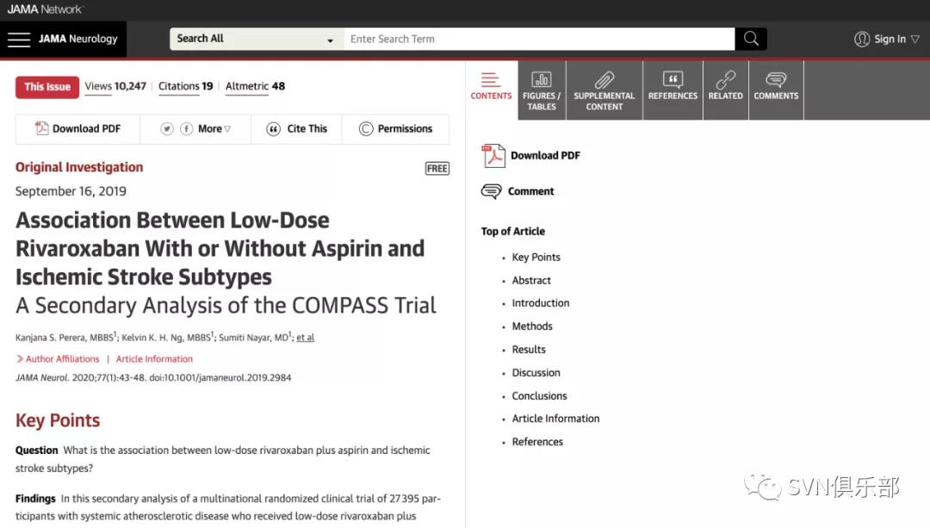
Task: Open the Figures / Tables tab
Action: pos(542,90)
